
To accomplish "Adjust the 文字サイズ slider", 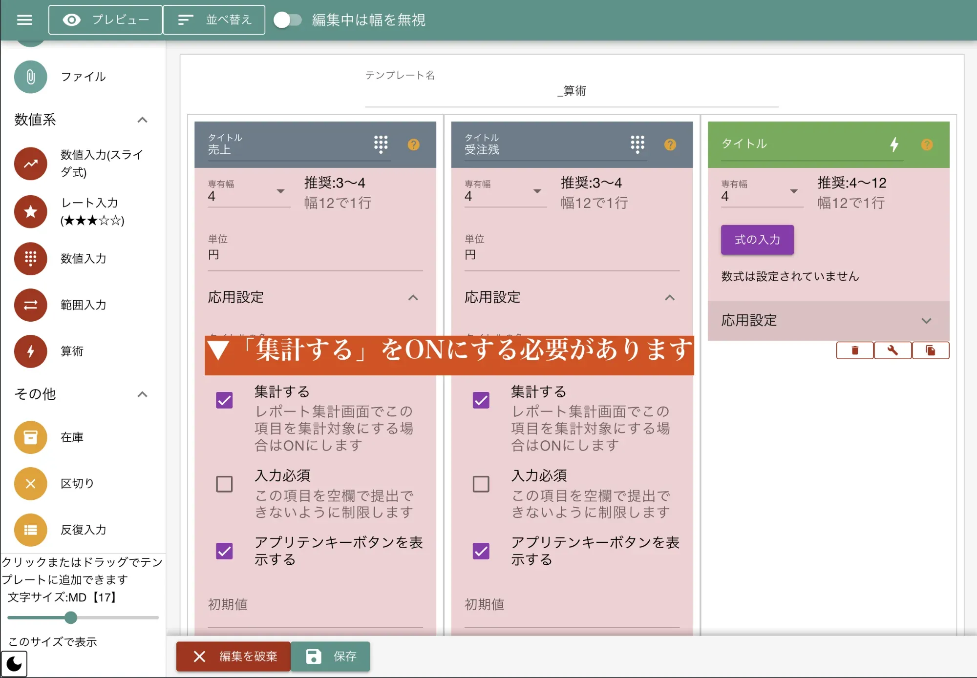I will [x=70, y=617].
